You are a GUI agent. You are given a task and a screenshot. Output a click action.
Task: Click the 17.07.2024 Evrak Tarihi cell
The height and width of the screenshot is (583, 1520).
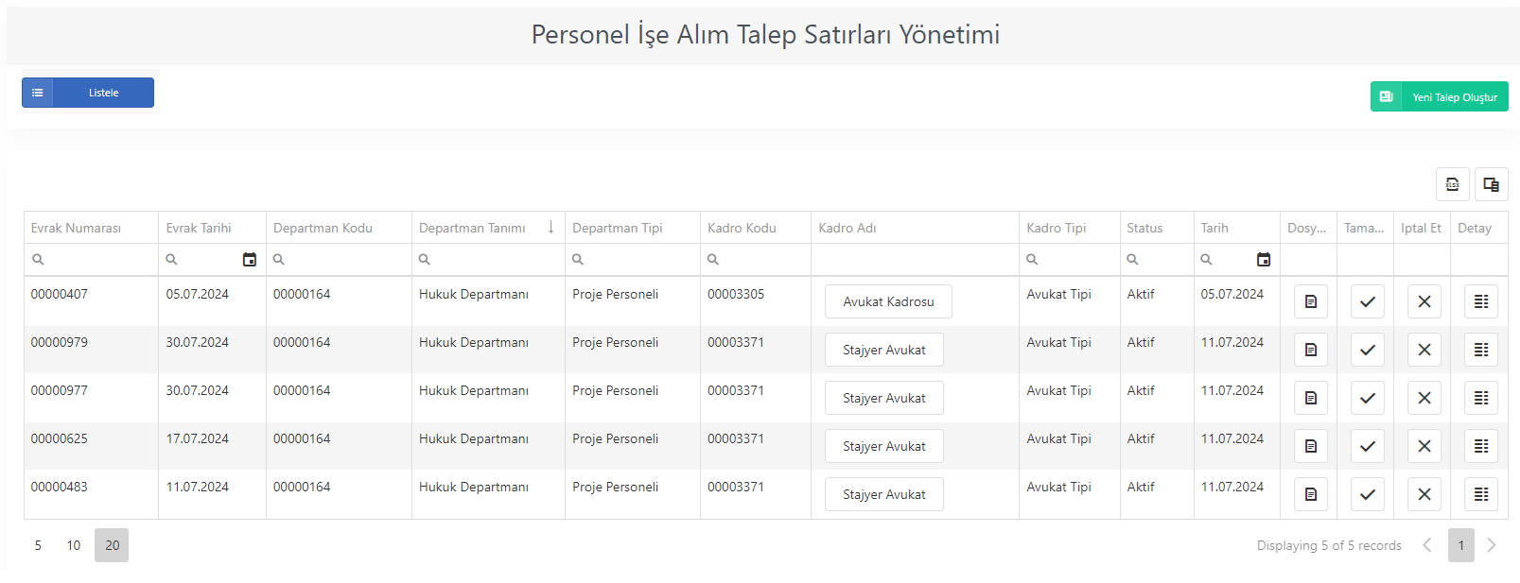click(212, 446)
